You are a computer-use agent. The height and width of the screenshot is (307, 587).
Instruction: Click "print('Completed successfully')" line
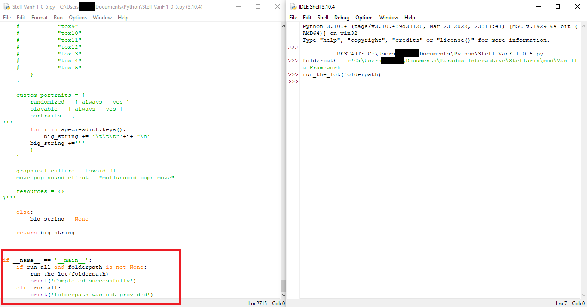click(x=83, y=281)
